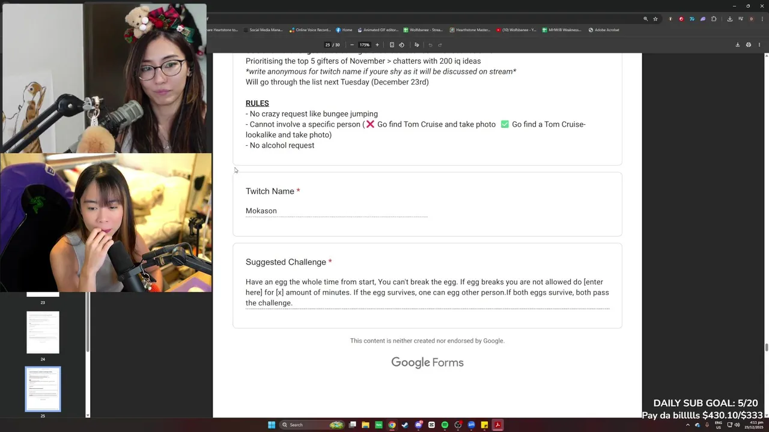Open Steam from taskbar

click(x=405, y=425)
